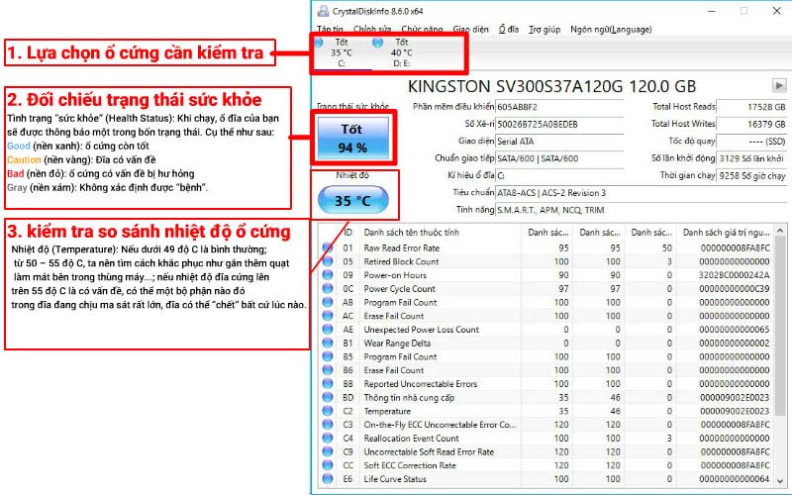
Task: Select the Raw Read Error Rate attribute name
Action: coord(402,248)
